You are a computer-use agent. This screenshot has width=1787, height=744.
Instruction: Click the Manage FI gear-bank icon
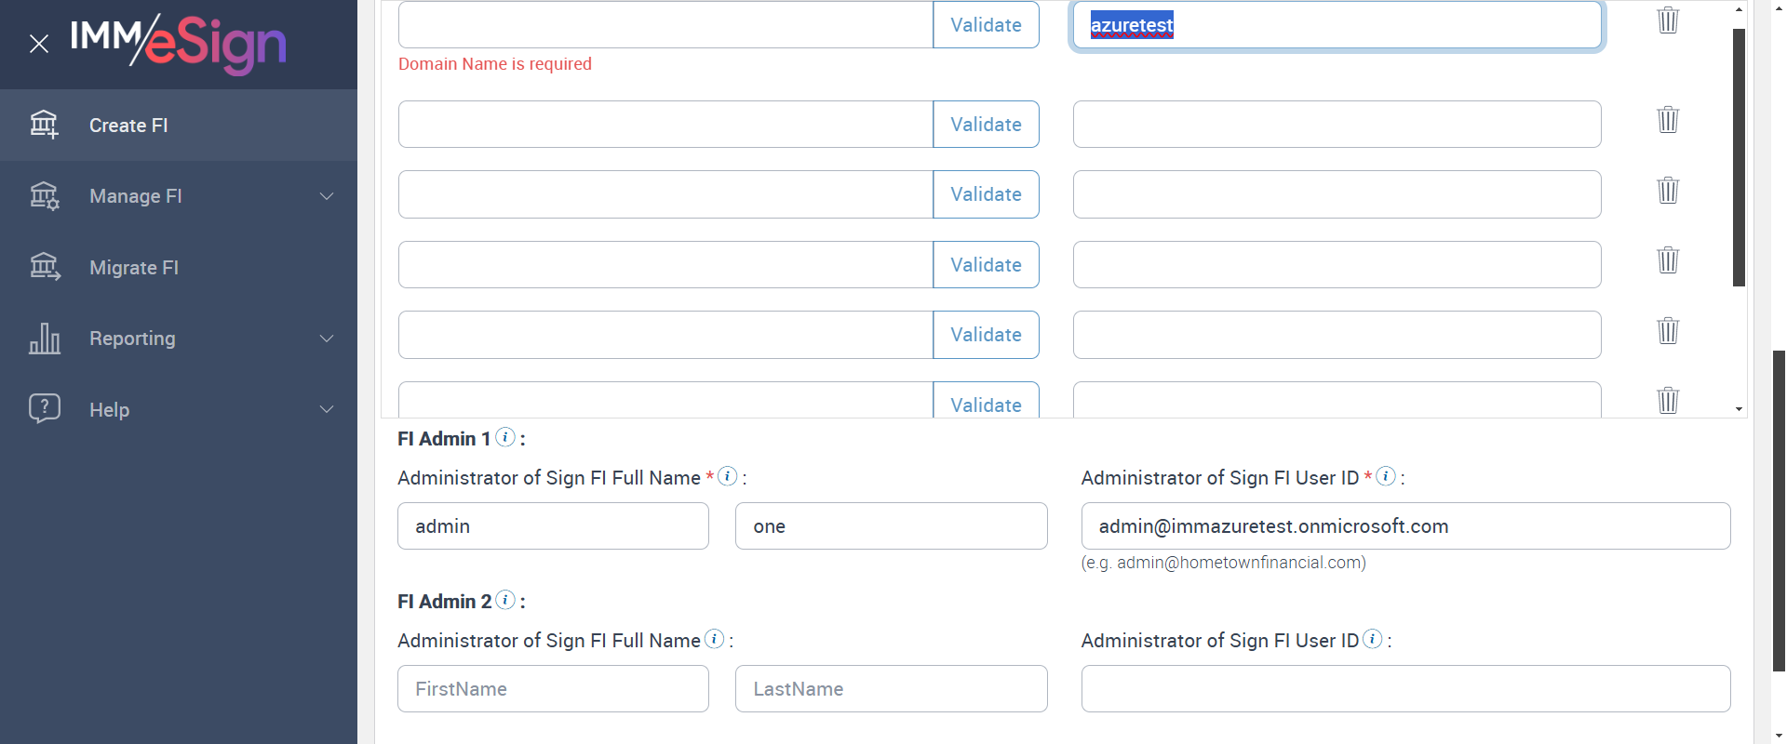[x=44, y=196]
